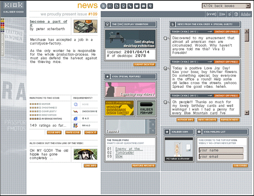This screenshot has width=254, height=196.
Task: Click the 'your email' input field
Action: [x=221, y=156]
